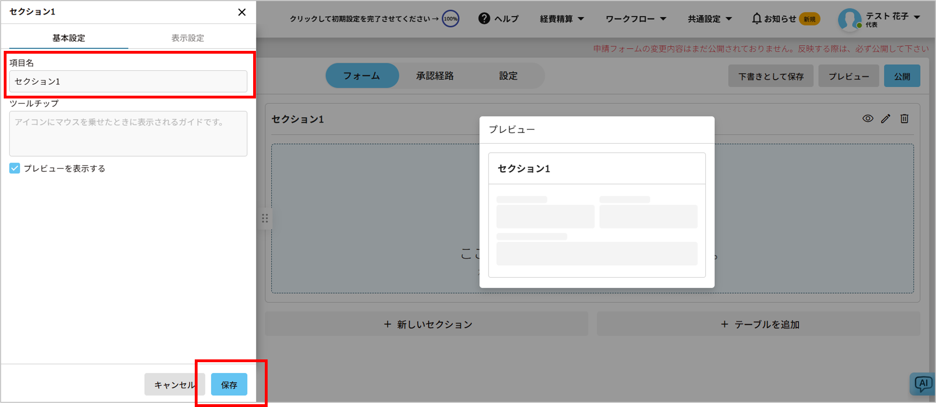Open the AI chat assistant icon
936x407 pixels.
click(922, 384)
